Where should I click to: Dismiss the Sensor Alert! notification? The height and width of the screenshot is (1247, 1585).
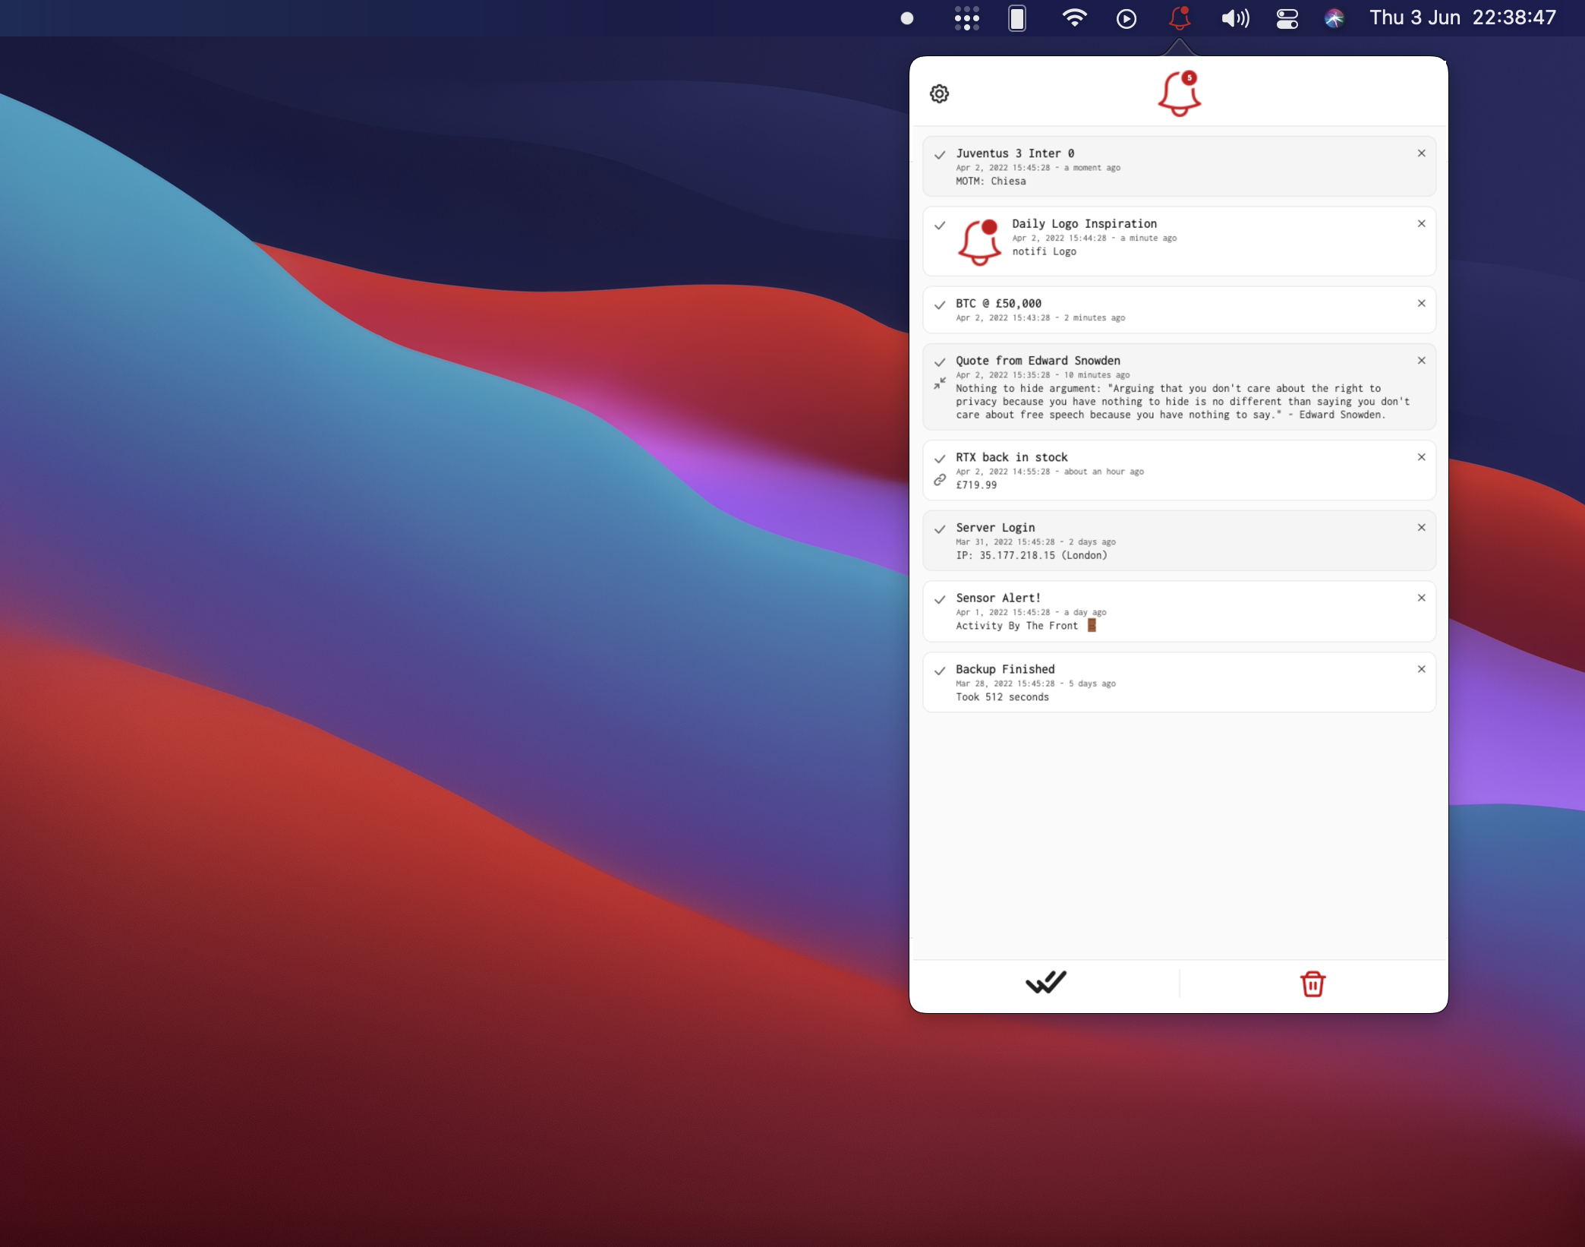coord(1421,598)
